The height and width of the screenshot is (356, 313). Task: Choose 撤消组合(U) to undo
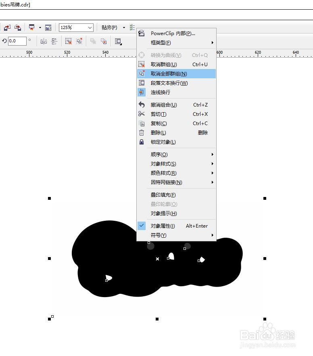[x=176, y=105]
